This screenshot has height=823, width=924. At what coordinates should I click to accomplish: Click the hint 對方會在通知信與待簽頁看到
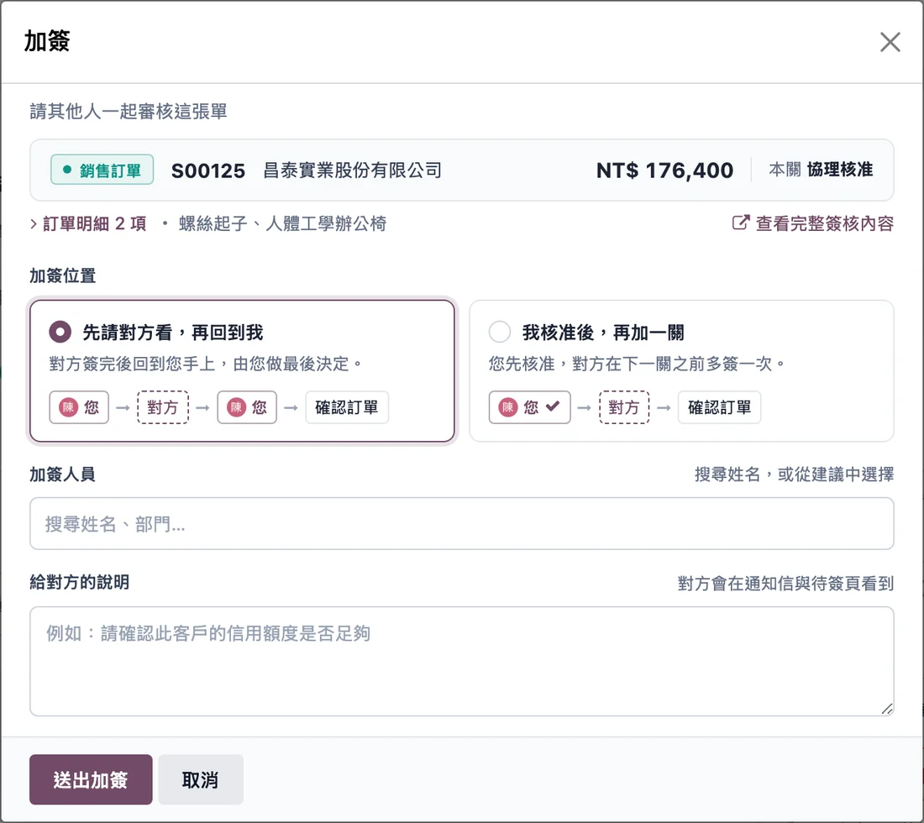[x=785, y=583]
